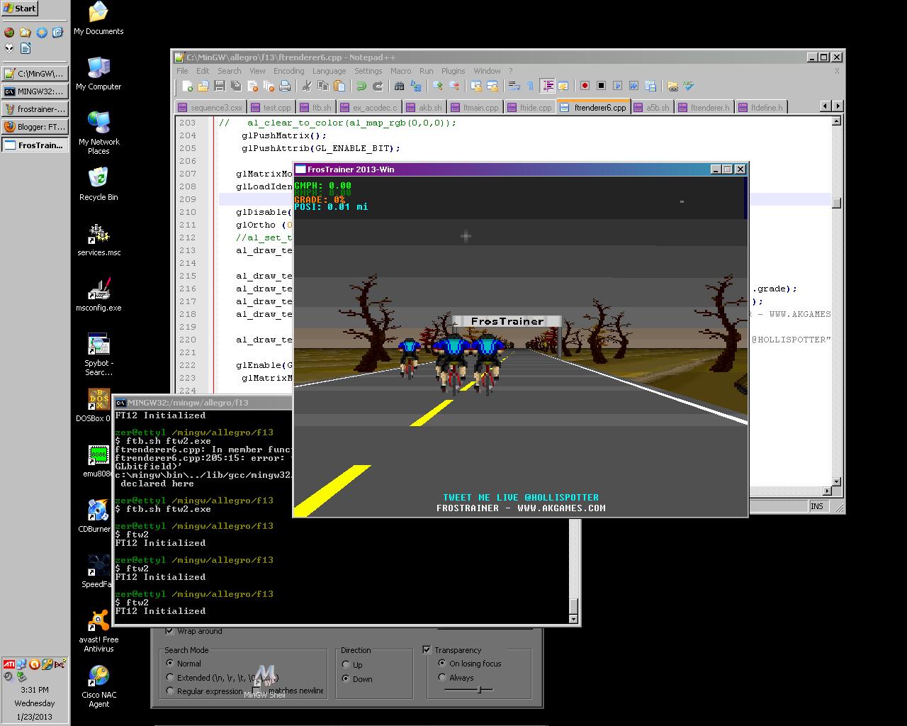The image size is (907, 726).
Task: Undo with the green arrow icon
Action: [361, 86]
